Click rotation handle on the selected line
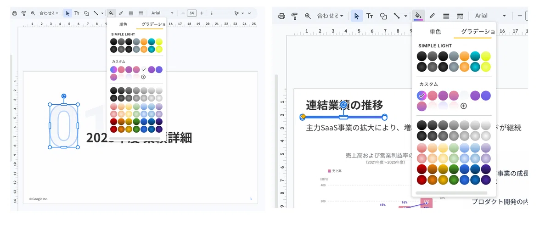Viewport: 551px width, 225px height. [x=343, y=105]
